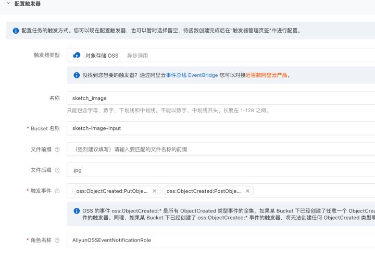The width and height of the screenshot is (375, 253).
Task: Remove the oss:ObjectCreated:PutObje... tag
Action: click(x=155, y=191)
